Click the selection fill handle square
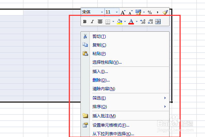This screenshot has width=205, height=137. click(x=172, y=102)
